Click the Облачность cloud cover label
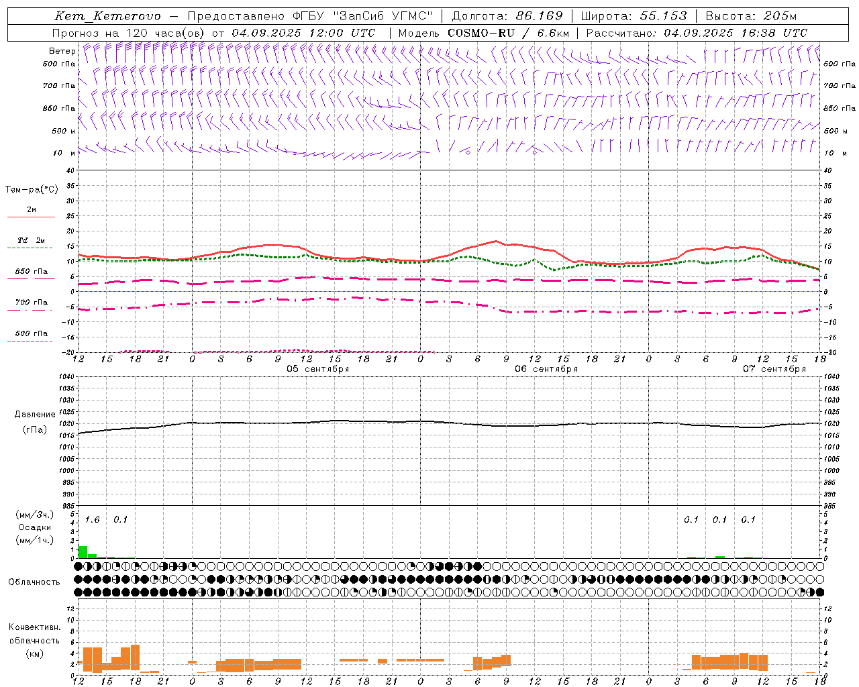 [34, 582]
